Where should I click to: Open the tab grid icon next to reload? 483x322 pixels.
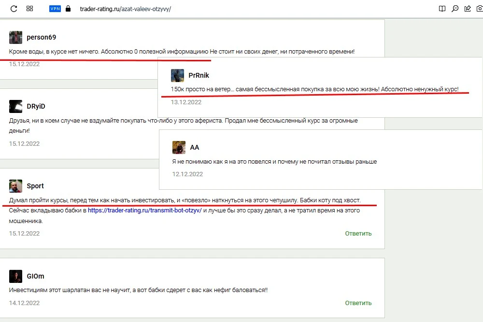[x=29, y=9]
